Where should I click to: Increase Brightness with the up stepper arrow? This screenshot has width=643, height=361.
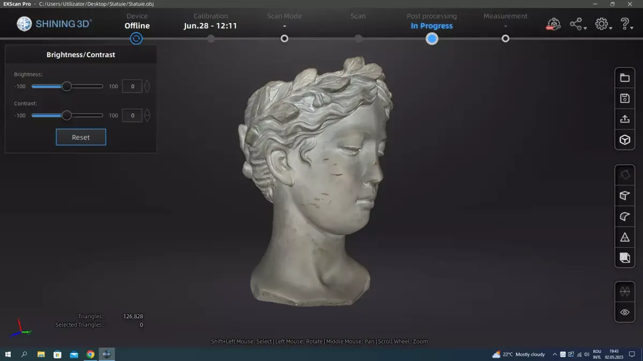pyautogui.click(x=147, y=83)
